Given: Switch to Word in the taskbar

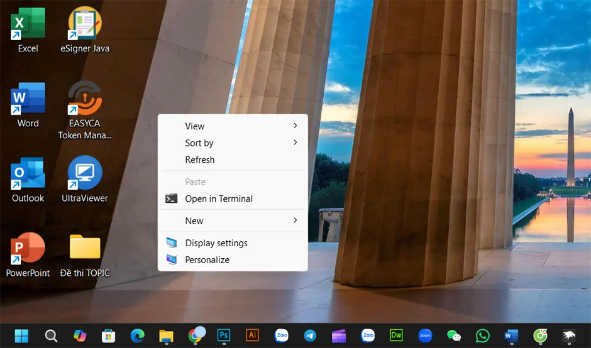Looking at the screenshot, I should (512, 335).
